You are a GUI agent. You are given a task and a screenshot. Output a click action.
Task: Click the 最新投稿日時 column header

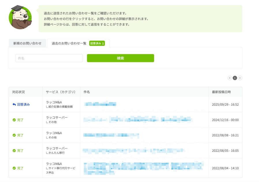click(x=221, y=92)
